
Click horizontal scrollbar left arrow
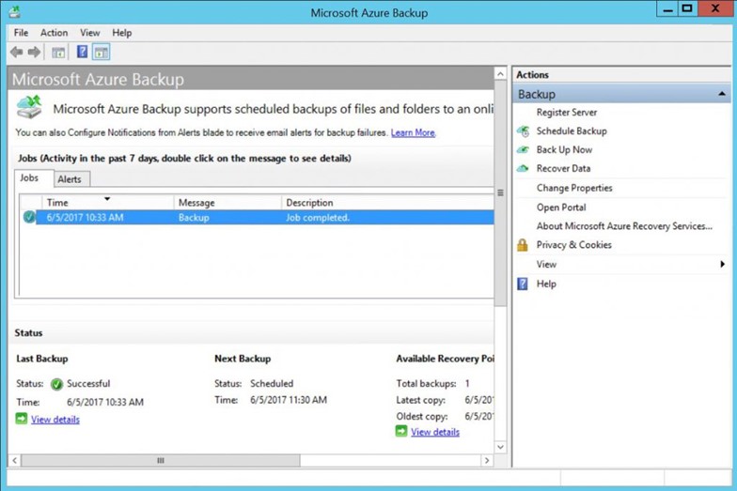(15, 460)
